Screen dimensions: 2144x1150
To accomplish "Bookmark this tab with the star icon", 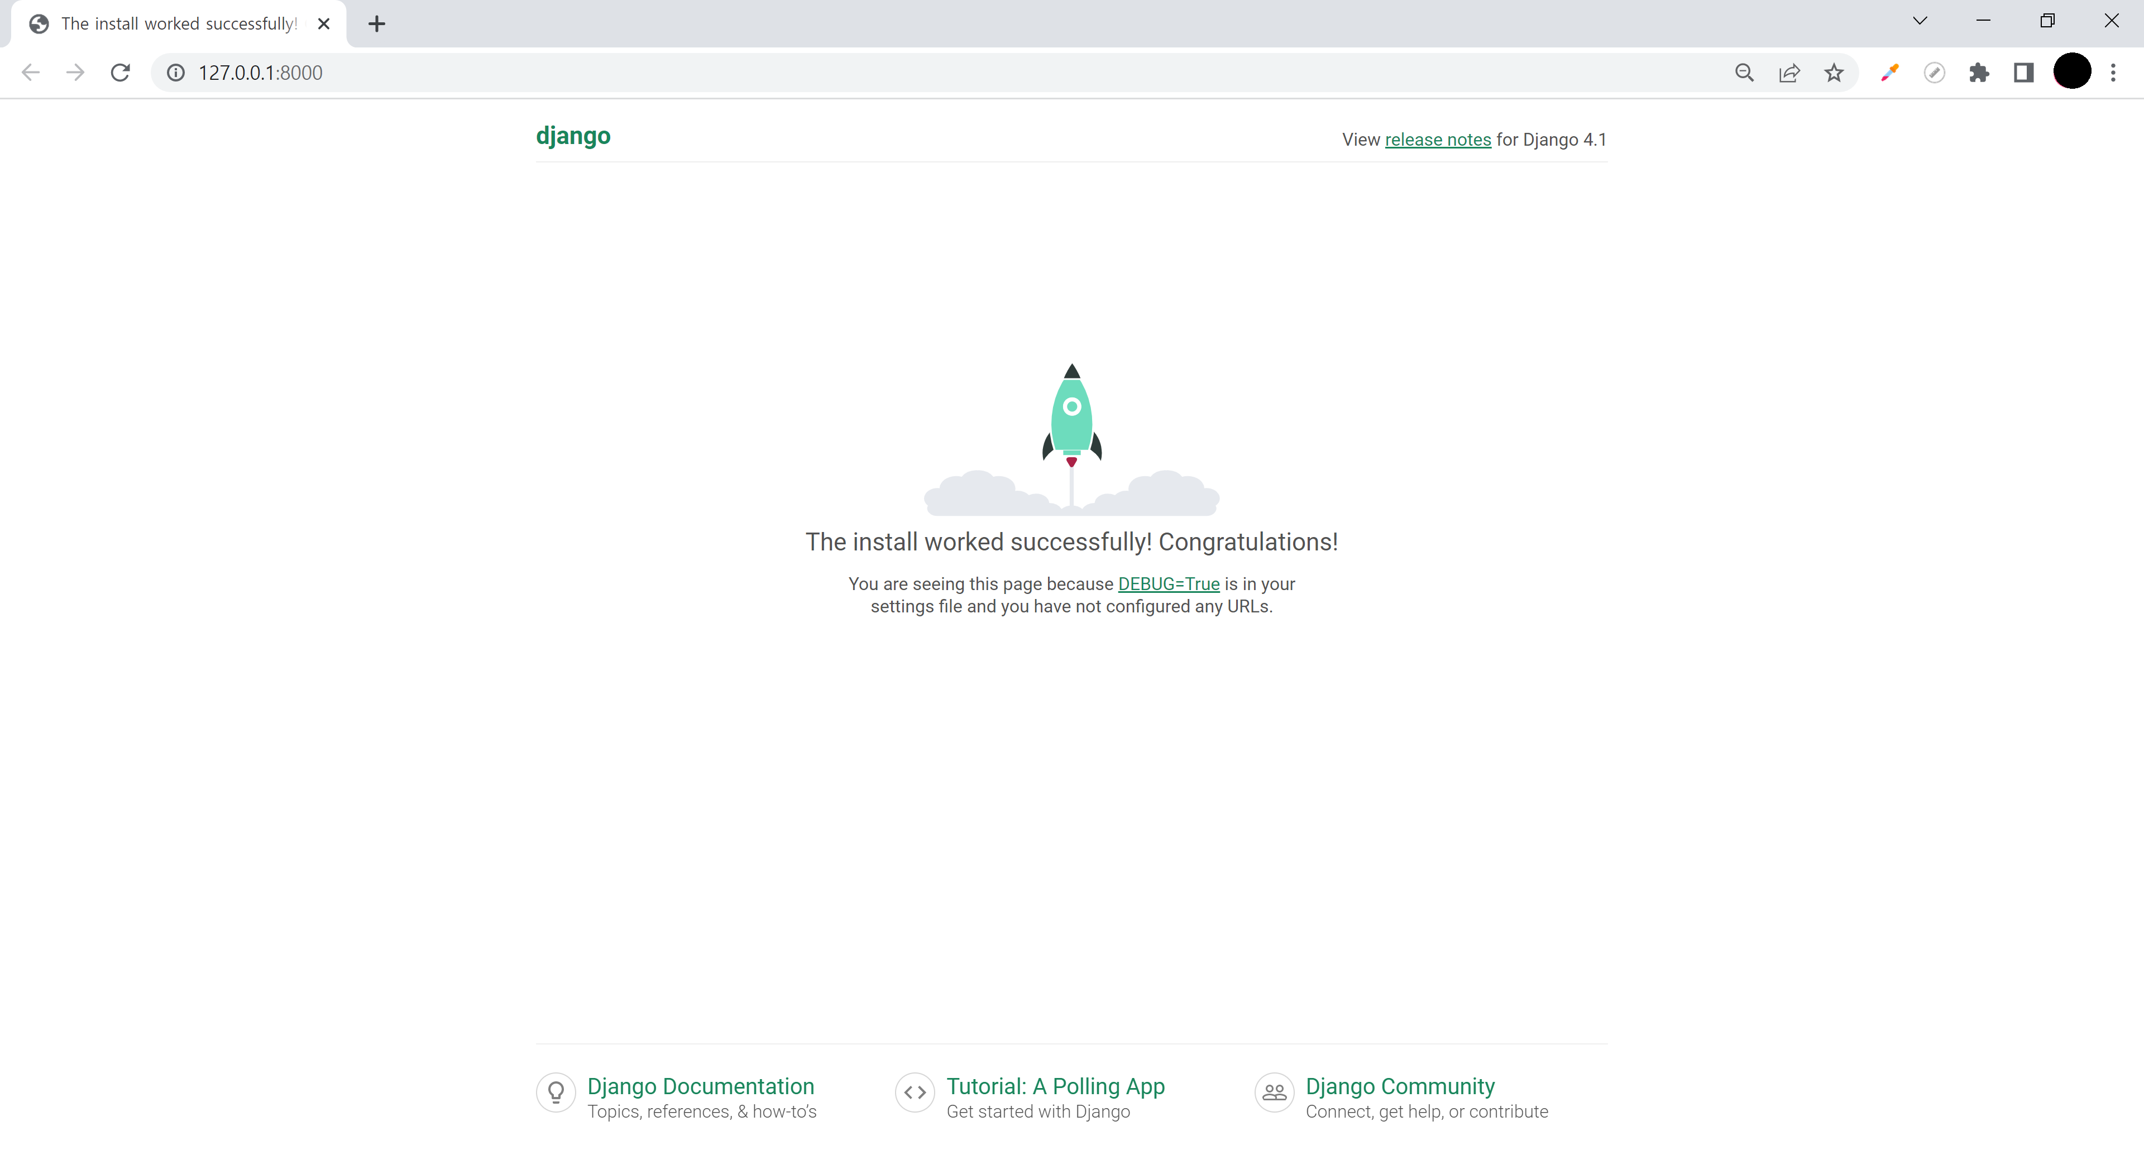I will tap(1834, 73).
